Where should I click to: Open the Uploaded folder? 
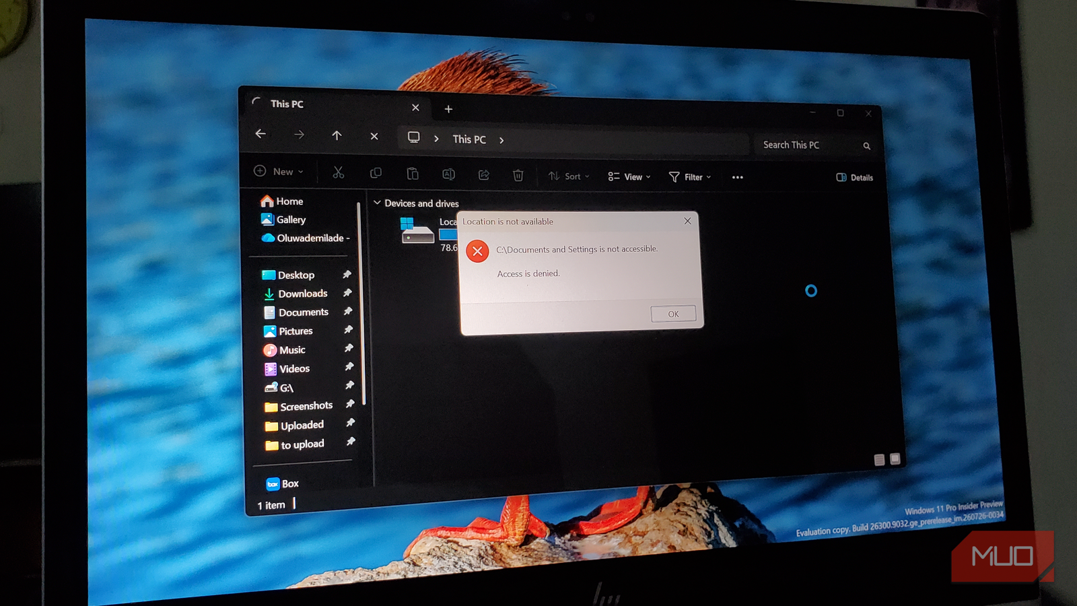pyautogui.click(x=295, y=426)
